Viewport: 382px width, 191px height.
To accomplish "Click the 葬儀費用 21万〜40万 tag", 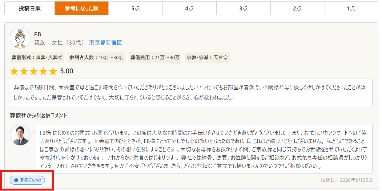I will pos(155,57).
